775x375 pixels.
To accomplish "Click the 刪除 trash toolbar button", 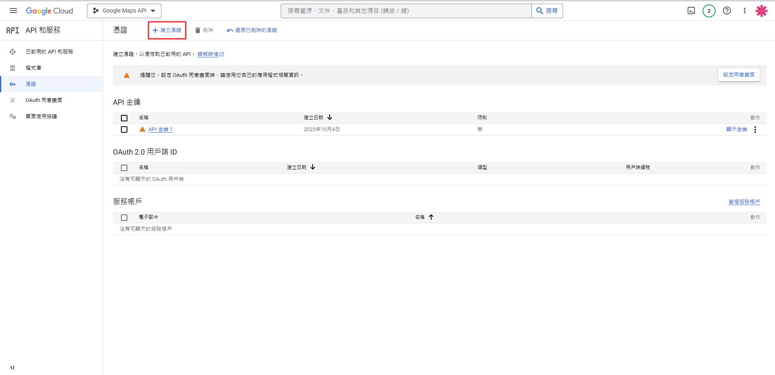I will 204,30.
